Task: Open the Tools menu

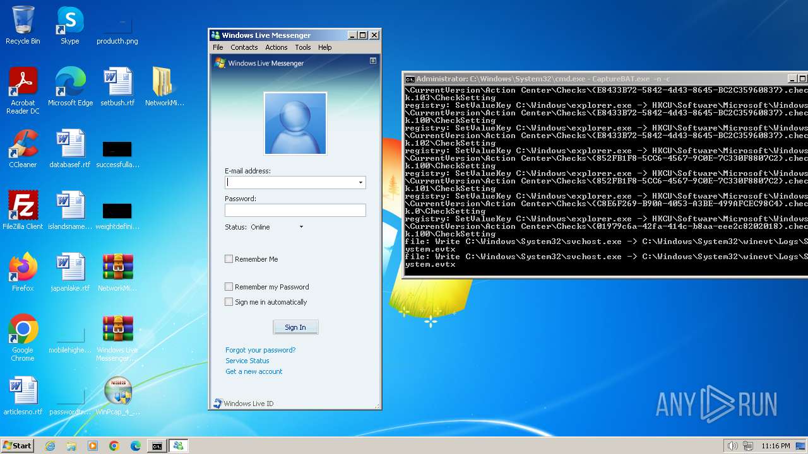Action: [303, 47]
